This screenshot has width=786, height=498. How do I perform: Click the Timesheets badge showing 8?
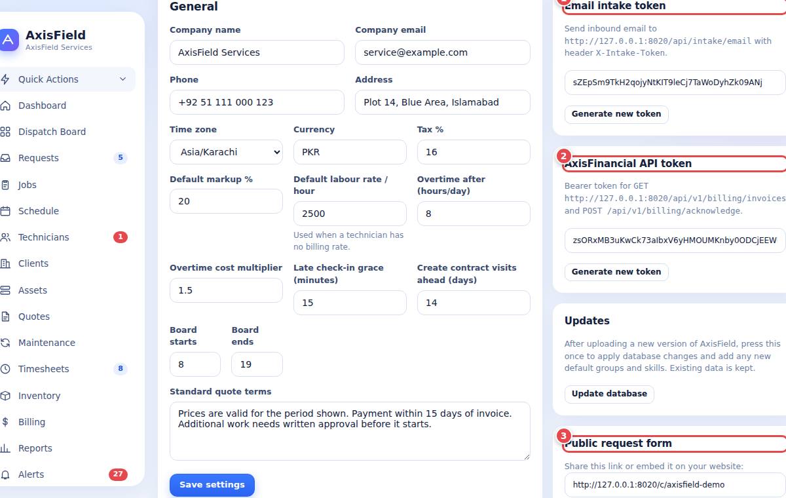pyautogui.click(x=121, y=369)
